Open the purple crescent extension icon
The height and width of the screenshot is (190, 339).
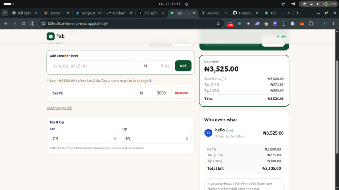point(257,23)
